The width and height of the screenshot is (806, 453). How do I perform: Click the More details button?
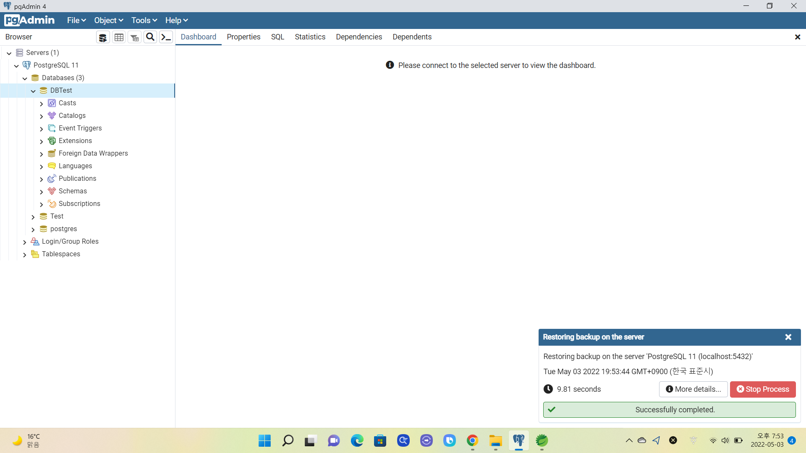pyautogui.click(x=693, y=389)
